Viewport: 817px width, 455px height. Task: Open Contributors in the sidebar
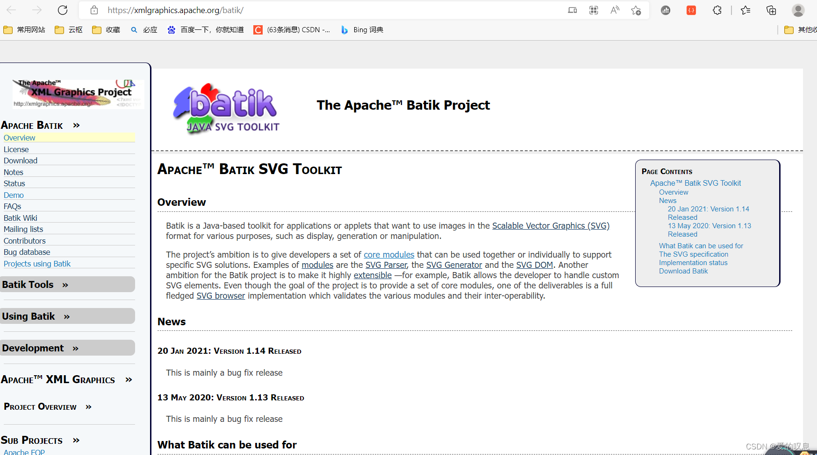tap(25, 241)
